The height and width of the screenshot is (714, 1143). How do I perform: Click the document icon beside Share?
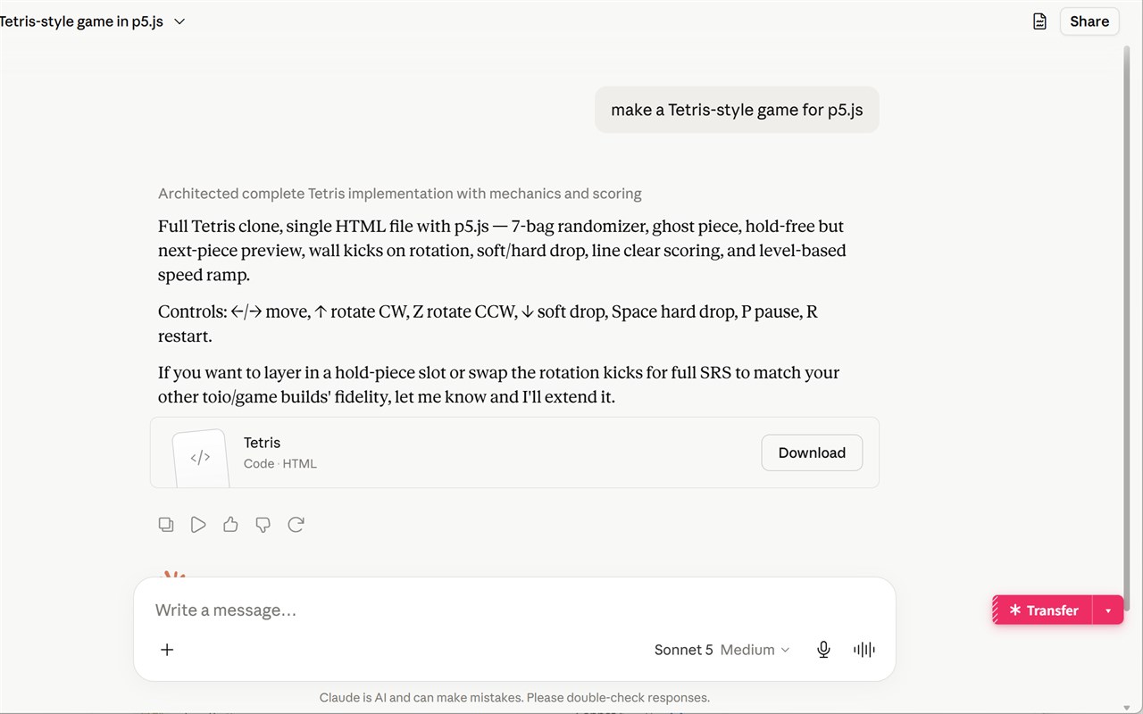pyautogui.click(x=1039, y=21)
